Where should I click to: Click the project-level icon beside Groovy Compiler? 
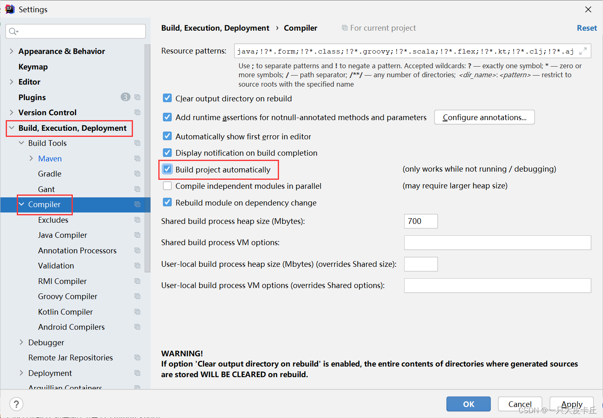coord(137,296)
